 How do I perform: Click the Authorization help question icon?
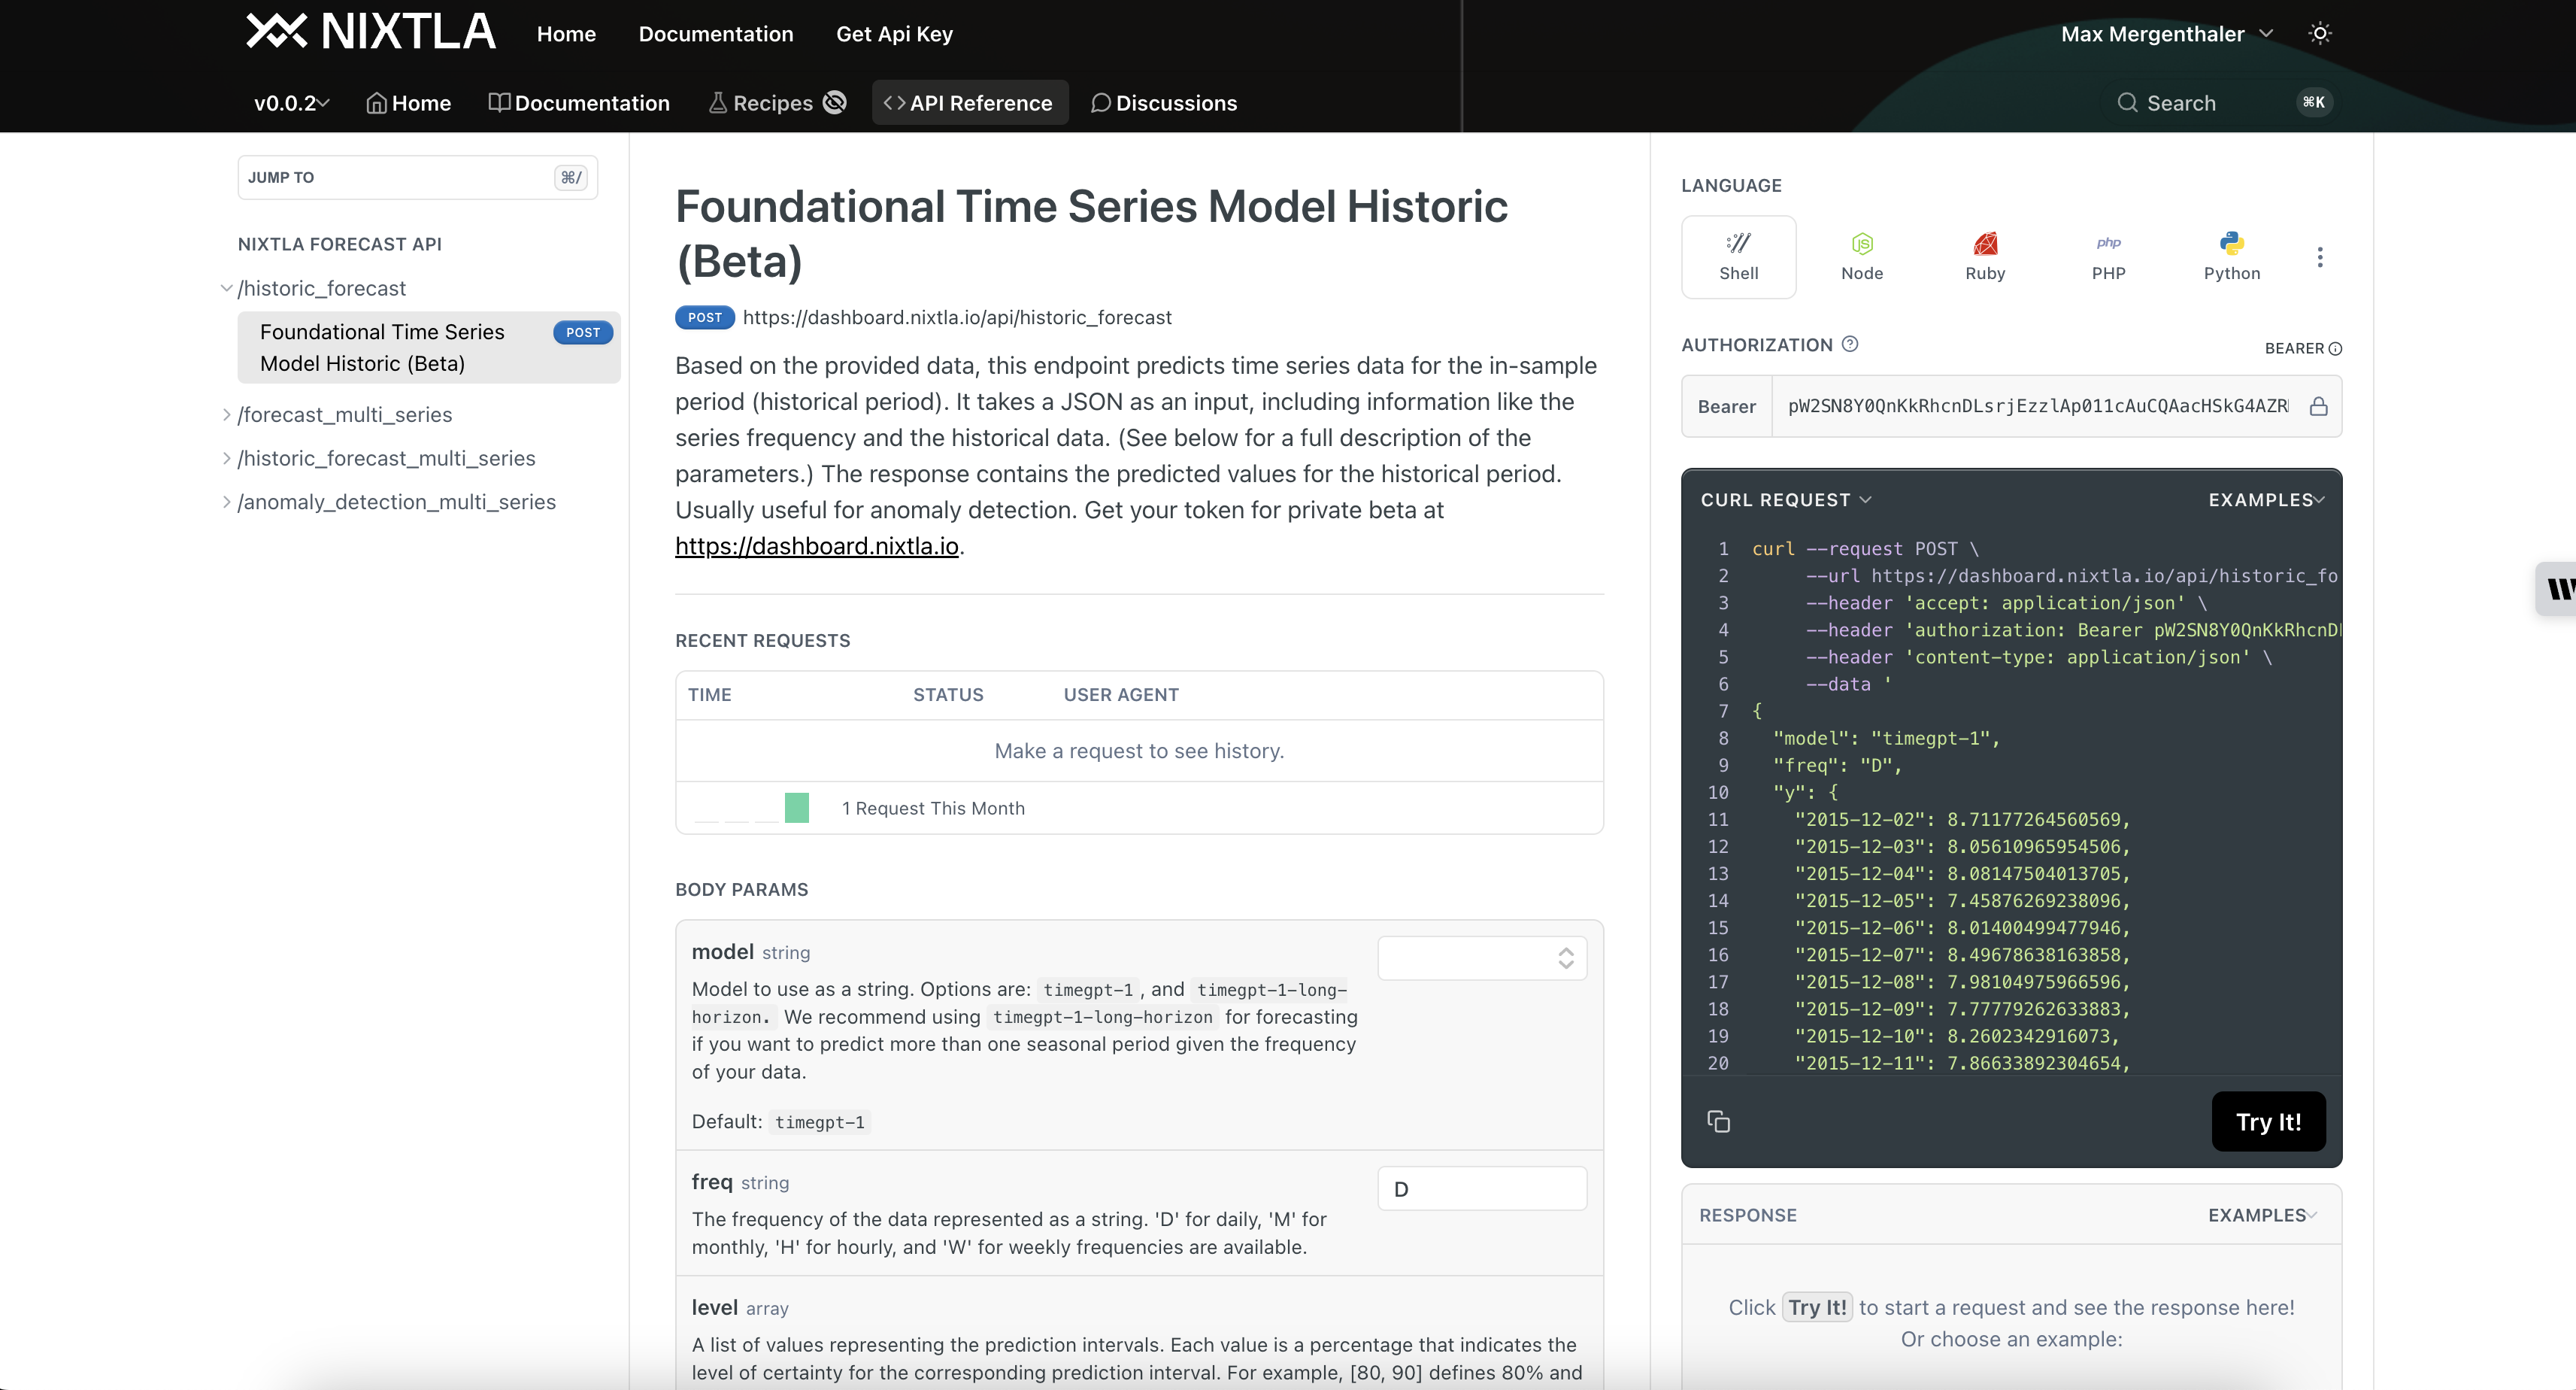(1850, 344)
